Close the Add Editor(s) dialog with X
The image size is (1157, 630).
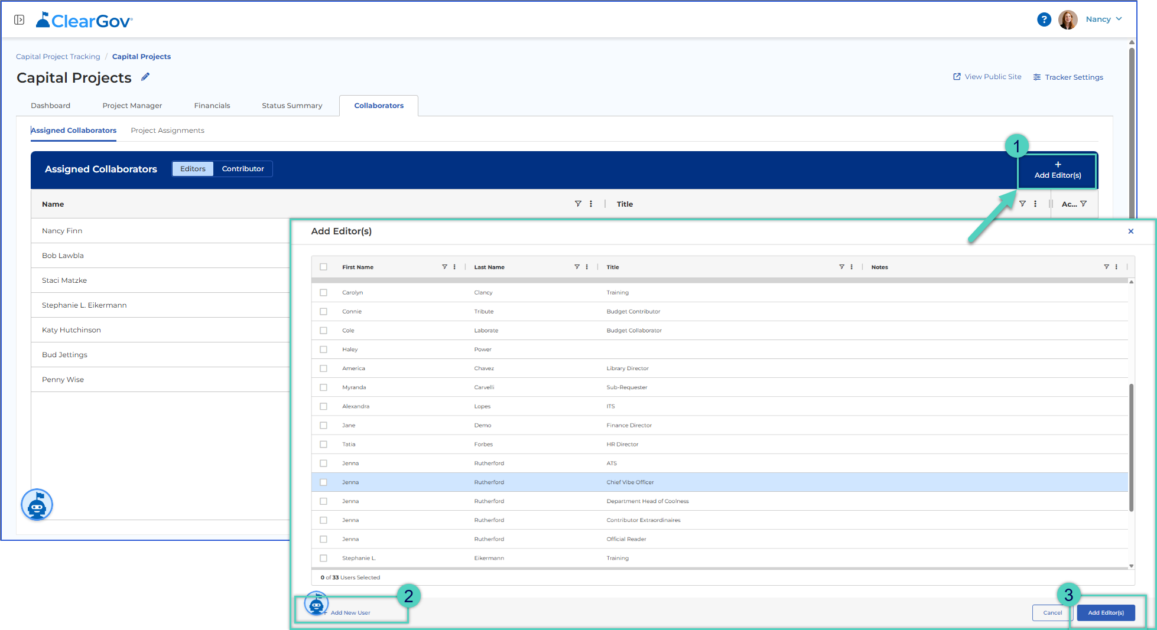(x=1131, y=231)
